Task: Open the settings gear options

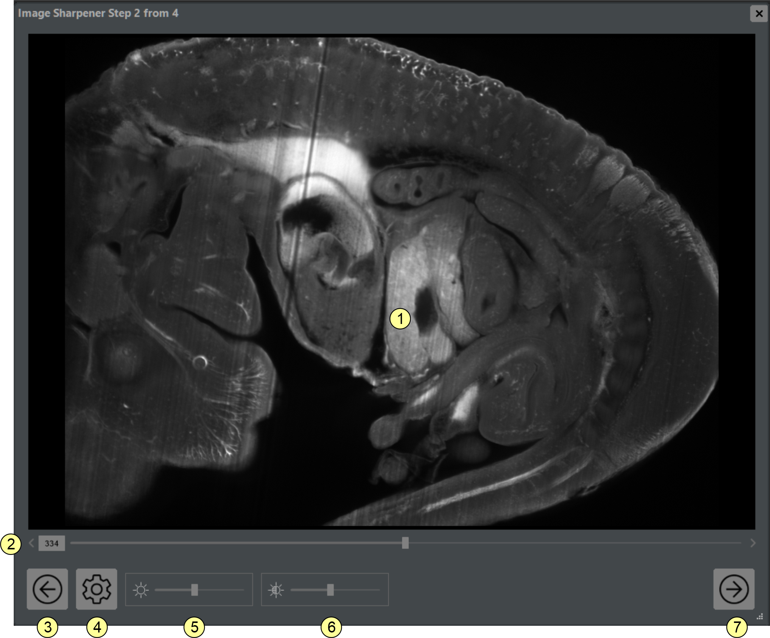Action: pos(96,589)
